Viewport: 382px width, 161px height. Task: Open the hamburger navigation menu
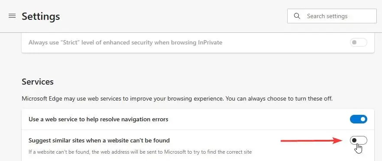point(12,16)
